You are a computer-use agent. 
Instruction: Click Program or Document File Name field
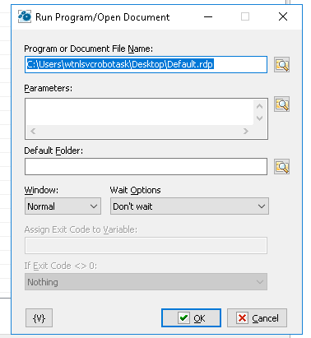(146, 65)
